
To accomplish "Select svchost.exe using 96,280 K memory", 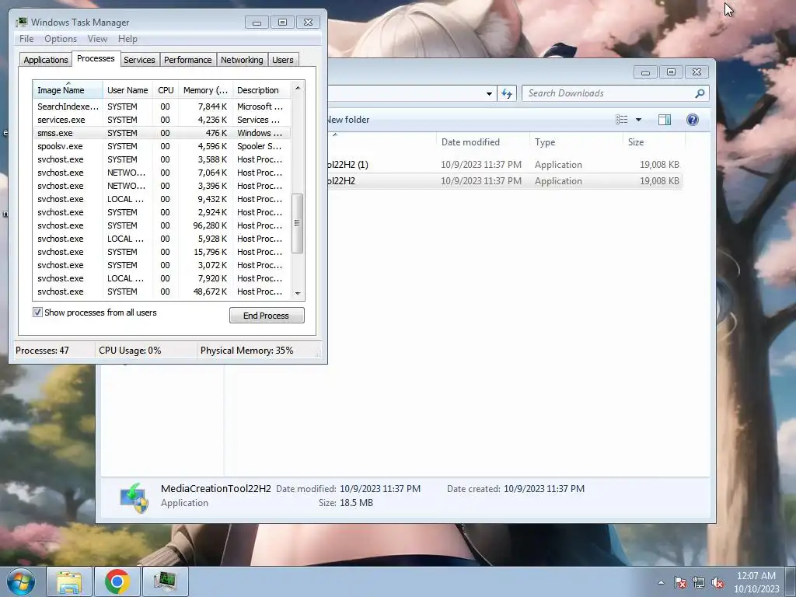I will point(162,225).
